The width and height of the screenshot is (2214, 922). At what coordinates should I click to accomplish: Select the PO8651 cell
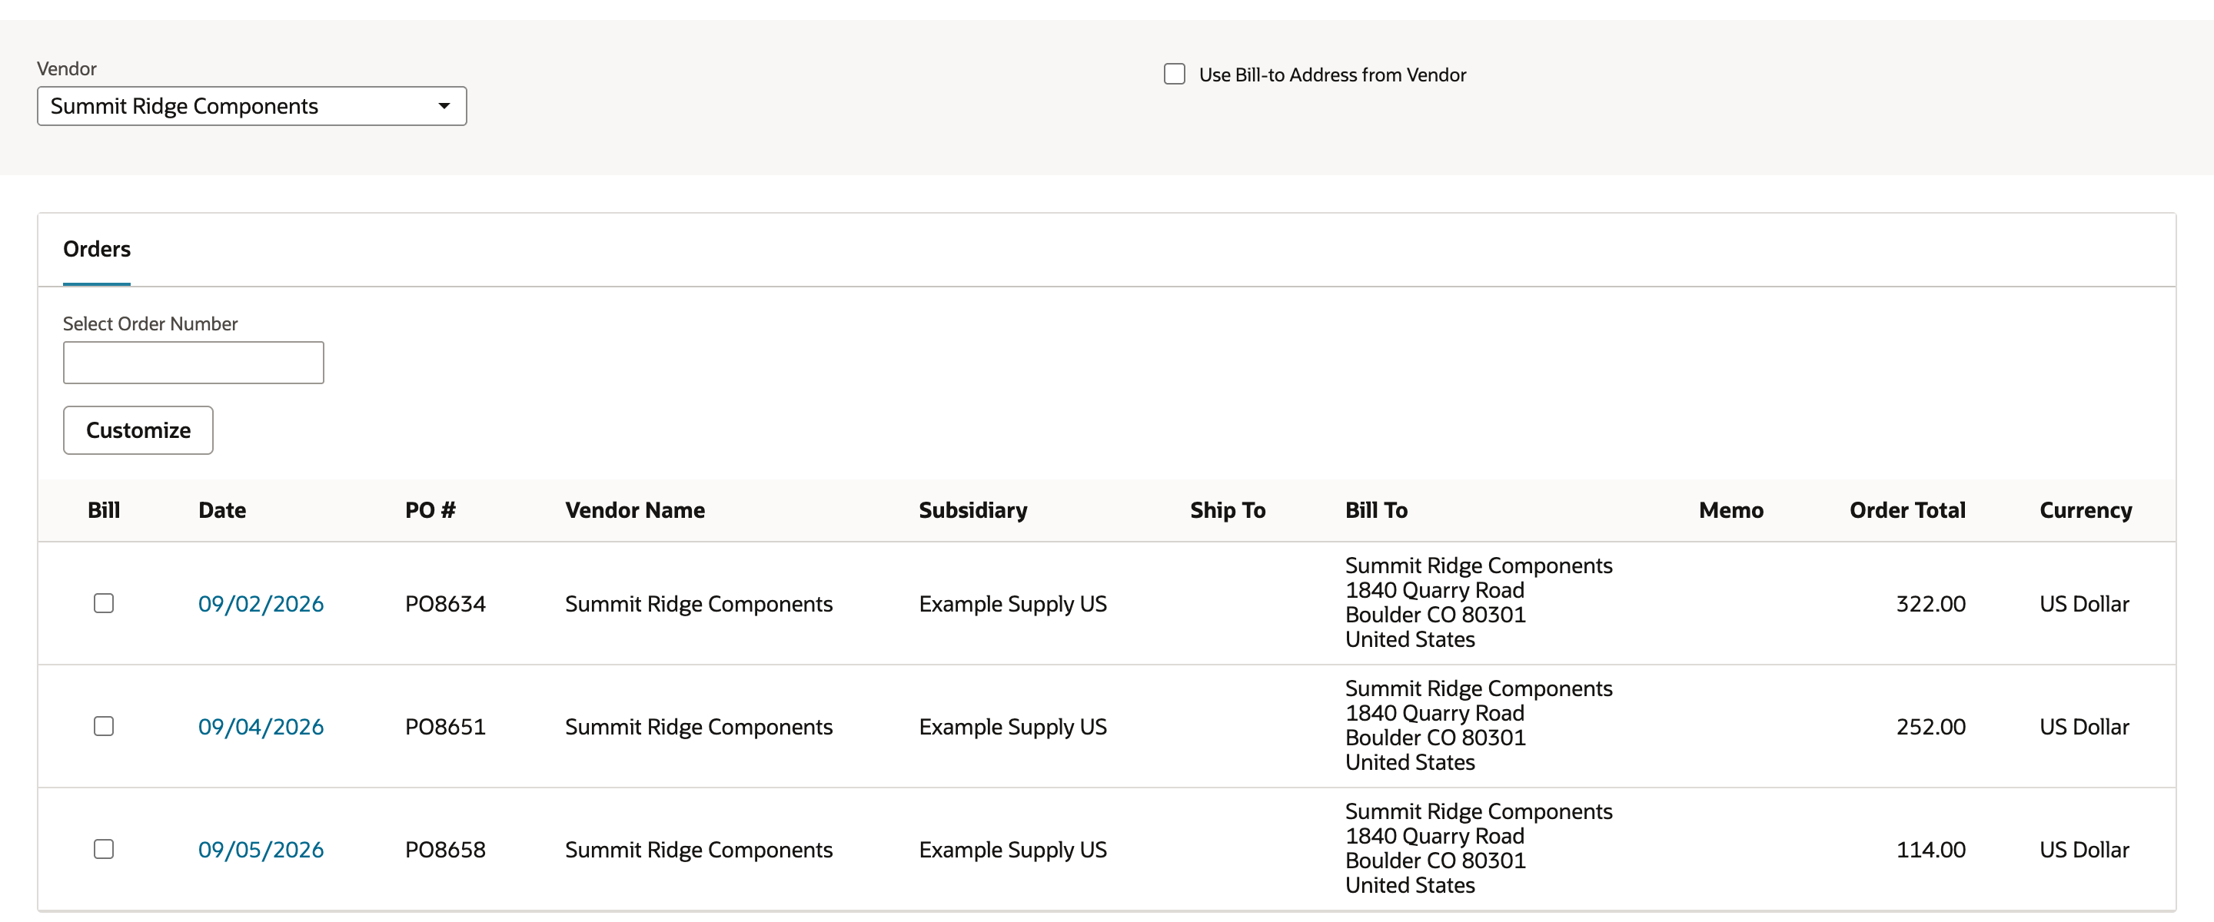tap(445, 726)
